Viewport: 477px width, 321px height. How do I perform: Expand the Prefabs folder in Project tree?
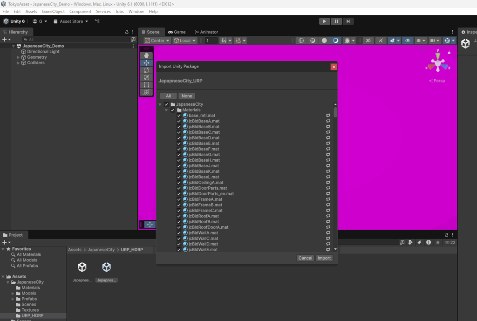pyautogui.click(x=13, y=299)
